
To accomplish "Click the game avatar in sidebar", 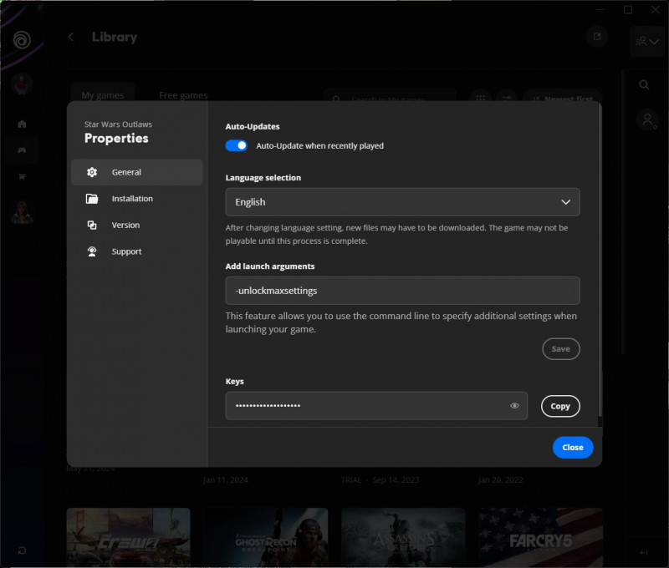I will click(x=22, y=212).
